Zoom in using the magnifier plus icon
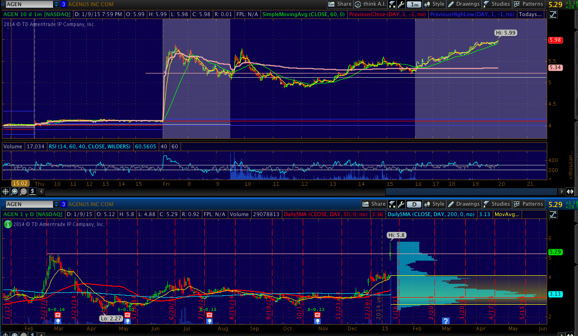The image size is (578, 336). (15, 191)
